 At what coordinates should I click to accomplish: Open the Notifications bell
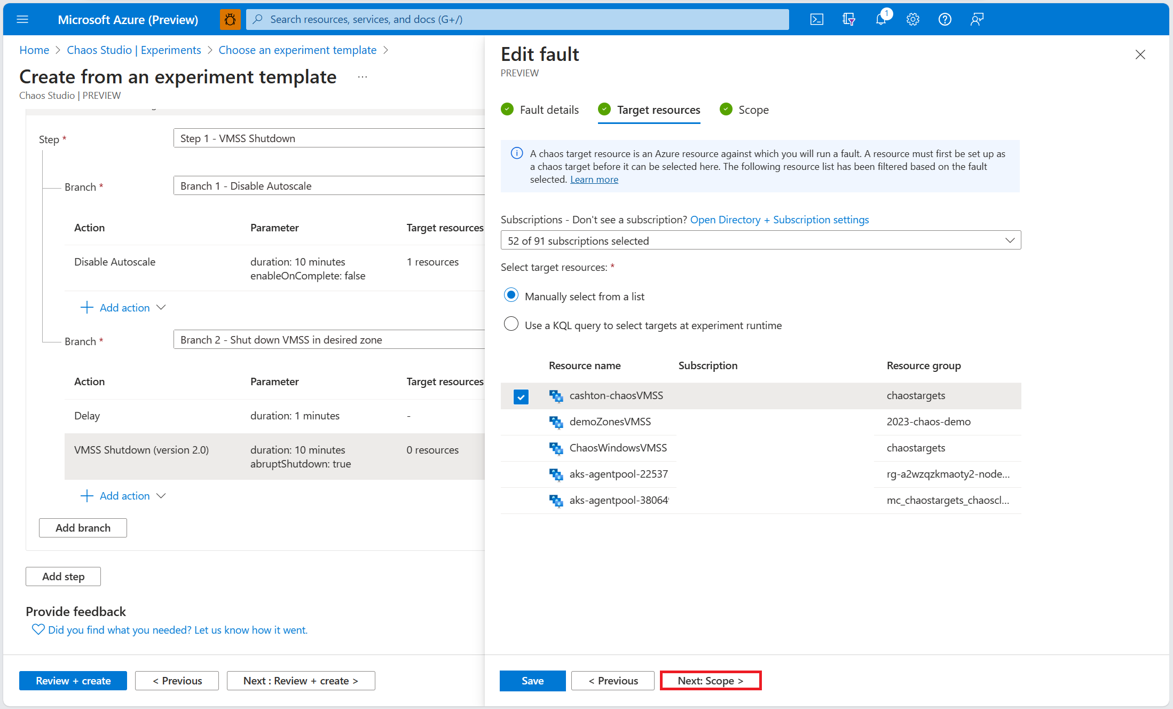880,19
